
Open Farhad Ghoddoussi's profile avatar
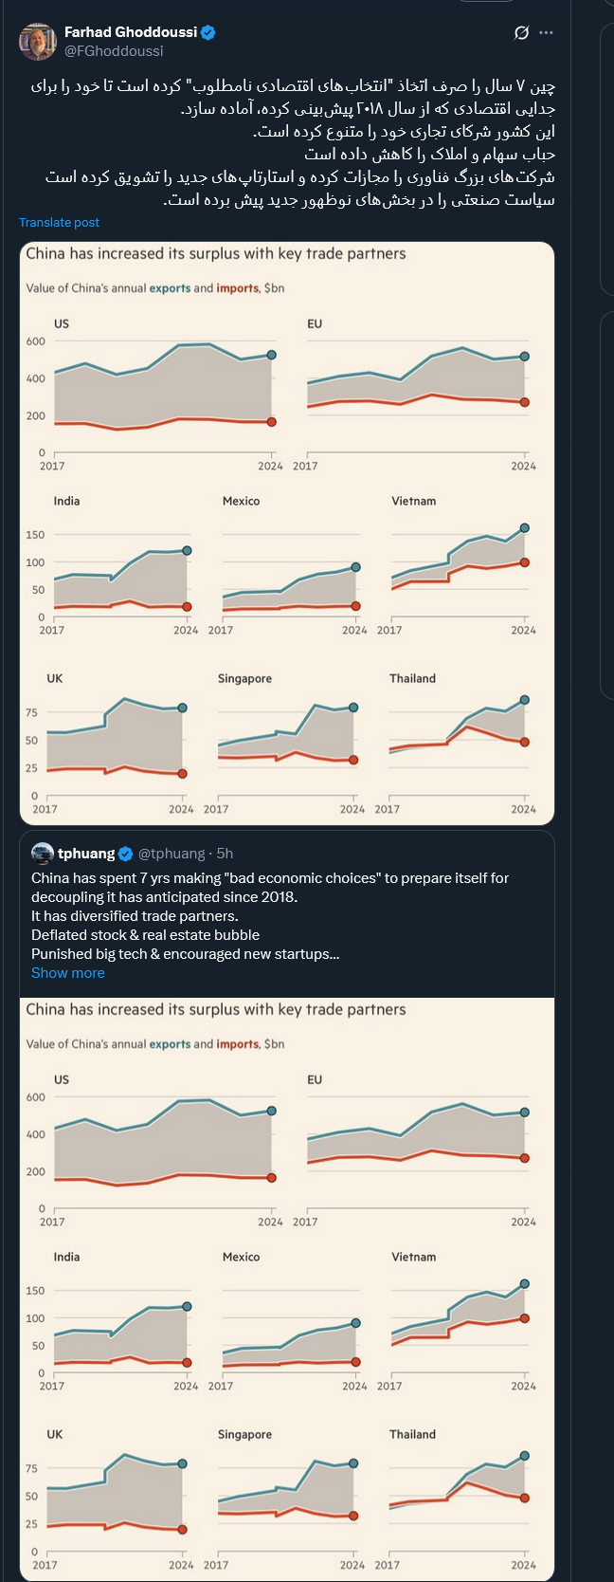(x=38, y=41)
